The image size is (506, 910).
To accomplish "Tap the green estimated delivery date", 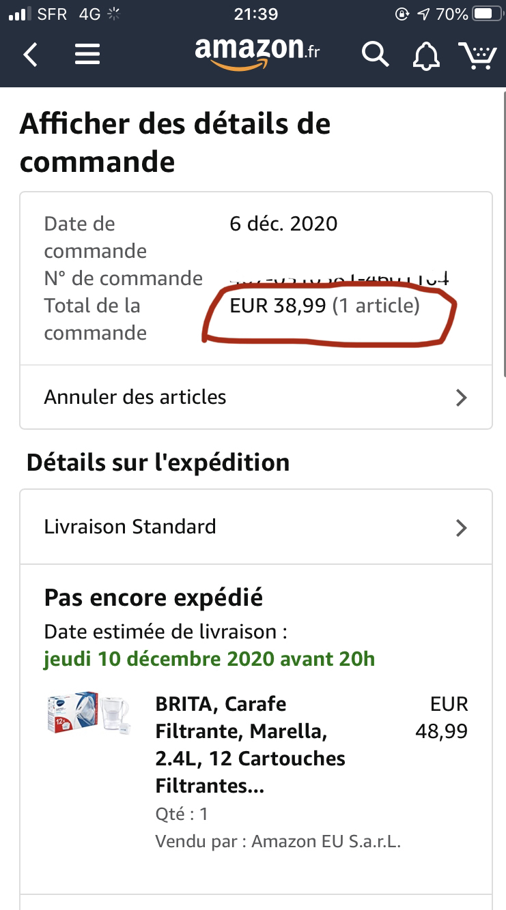I will [209, 660].
